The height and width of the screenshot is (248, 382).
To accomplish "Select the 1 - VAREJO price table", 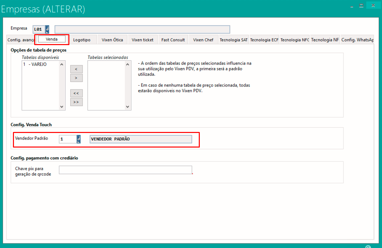I will click(x=35, y=64).
